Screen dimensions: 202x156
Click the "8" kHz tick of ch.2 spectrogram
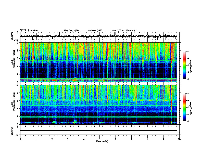pyautogui.click(x=18, y=93)
